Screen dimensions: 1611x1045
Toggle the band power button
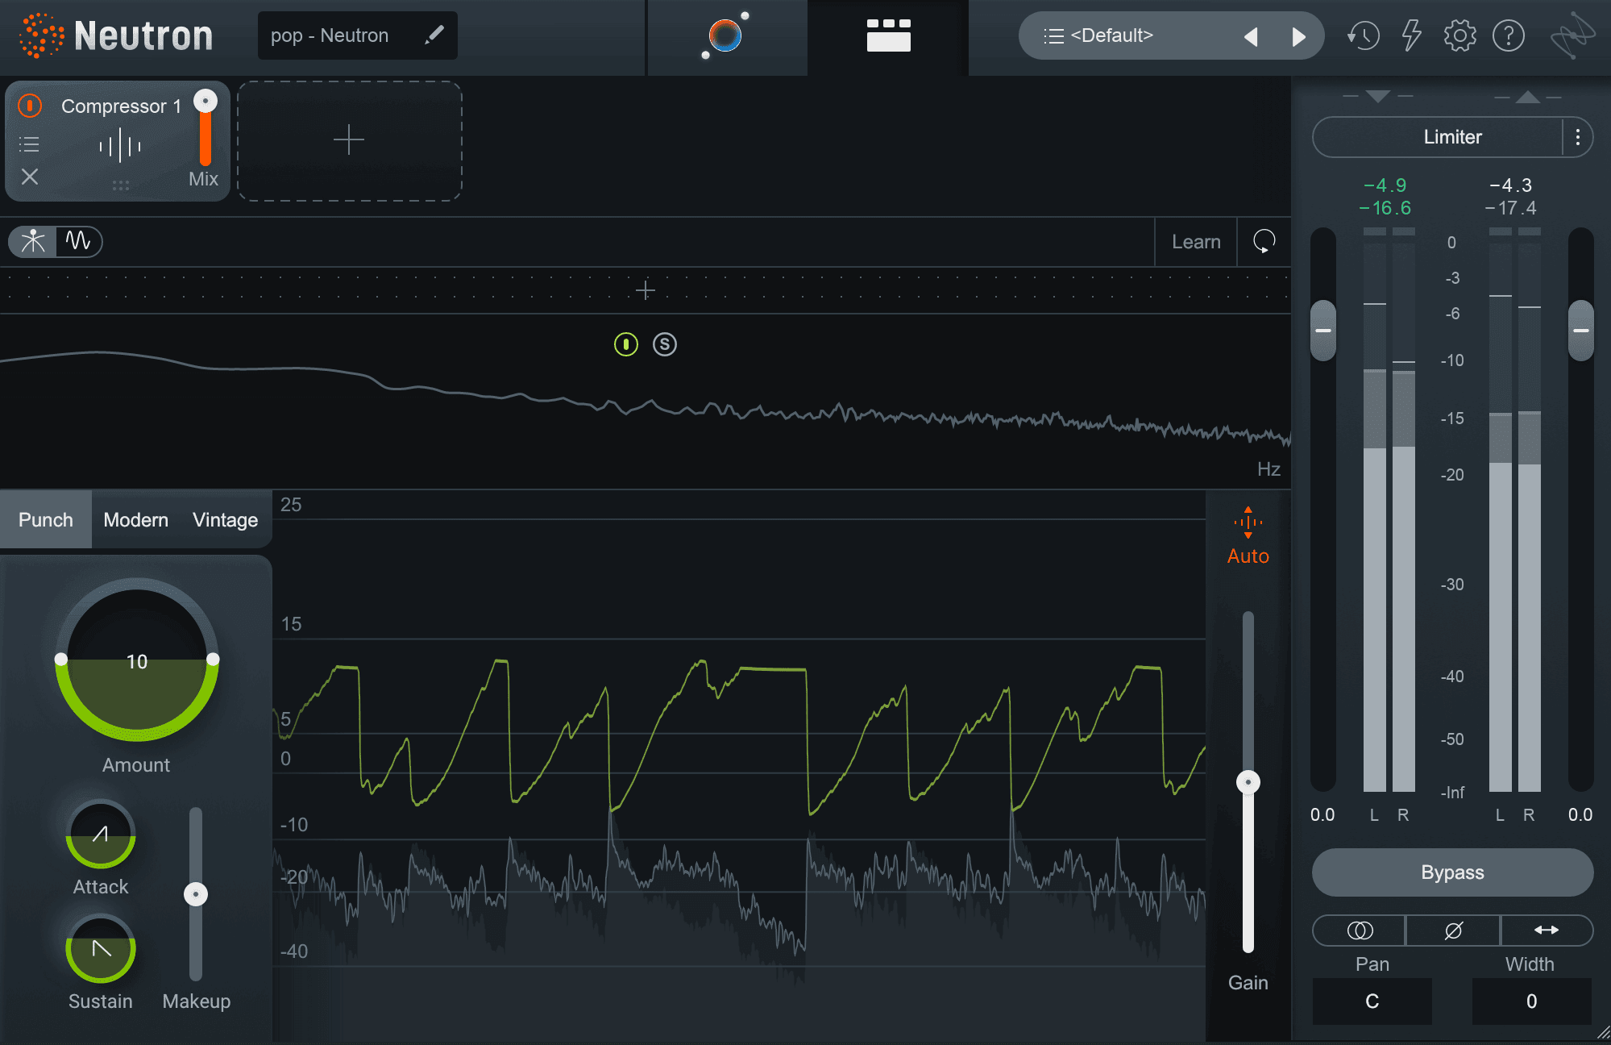coord(626,344)
